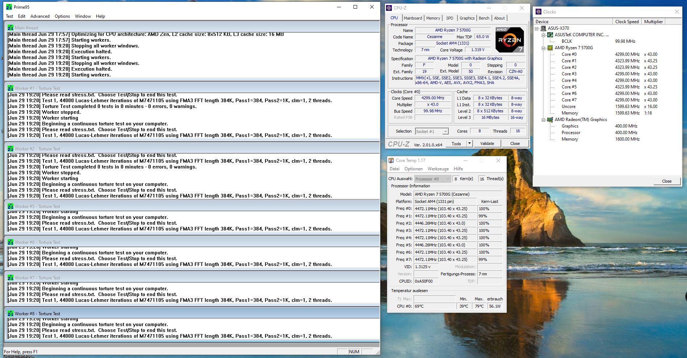687x358 pixels.
Task: Open the Werkzeuge menu in Core Temp
Action: [x=438, y=169]
